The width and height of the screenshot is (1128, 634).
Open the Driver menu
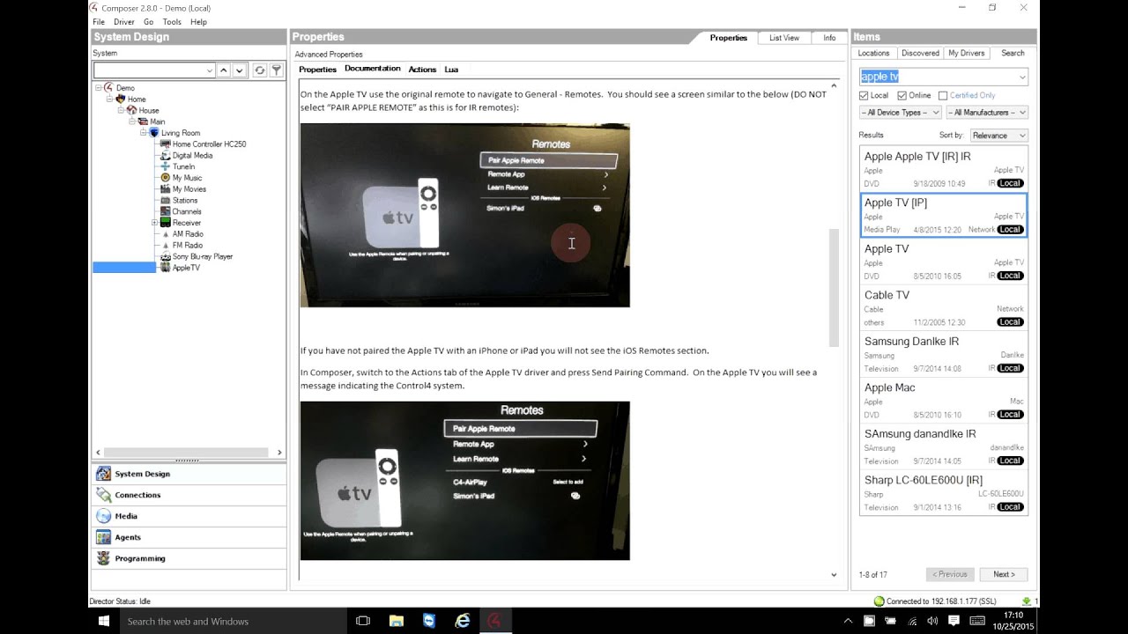pos(124,21)
